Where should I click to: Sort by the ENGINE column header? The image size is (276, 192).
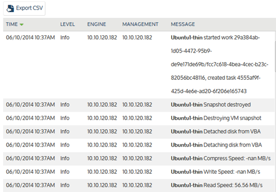[97, 24]
